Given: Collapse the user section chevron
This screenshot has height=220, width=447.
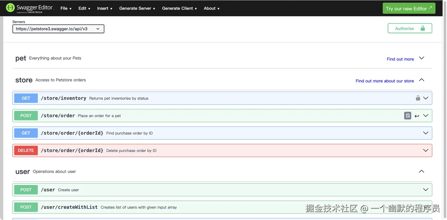Looking at the screenshot, I should click(x=422, y=171).
